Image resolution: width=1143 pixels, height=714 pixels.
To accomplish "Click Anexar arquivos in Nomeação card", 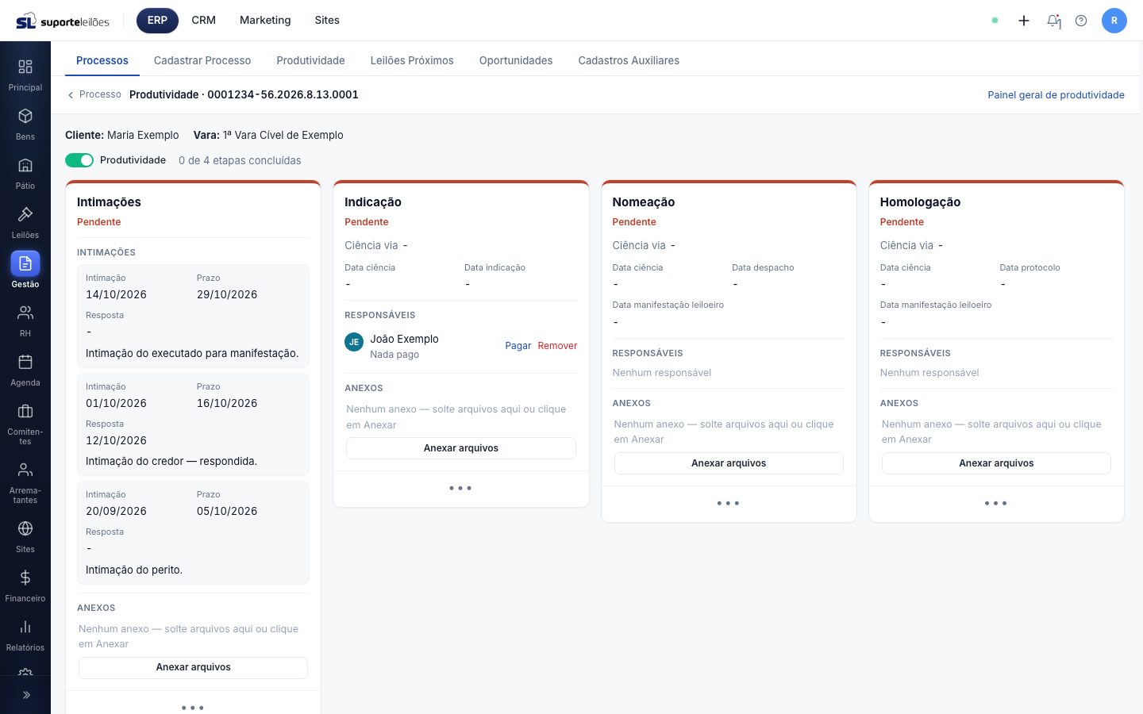I will [729, 463].
